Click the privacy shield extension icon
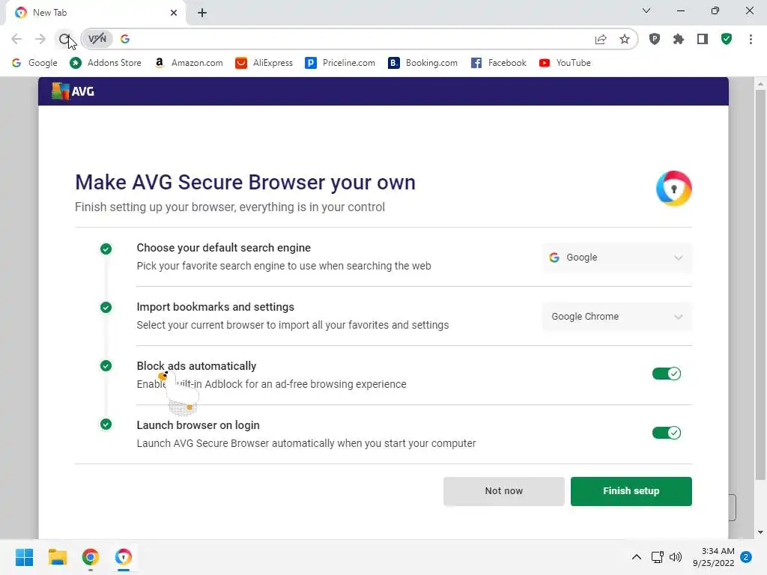767x575 pixels. (655, 39)
